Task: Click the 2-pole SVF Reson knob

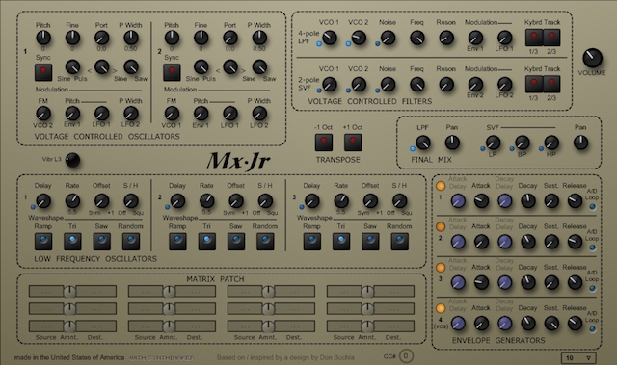Action: (446, 84)
